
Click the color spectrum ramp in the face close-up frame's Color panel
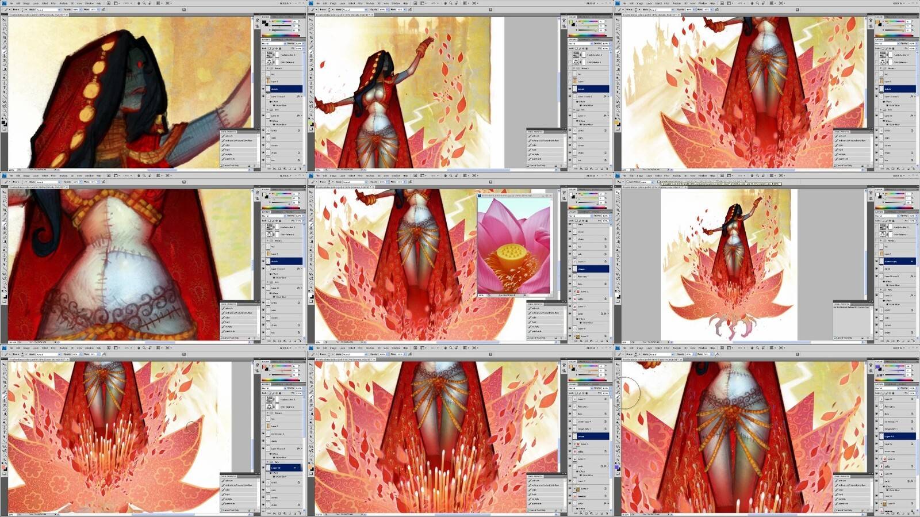(280, 35)
